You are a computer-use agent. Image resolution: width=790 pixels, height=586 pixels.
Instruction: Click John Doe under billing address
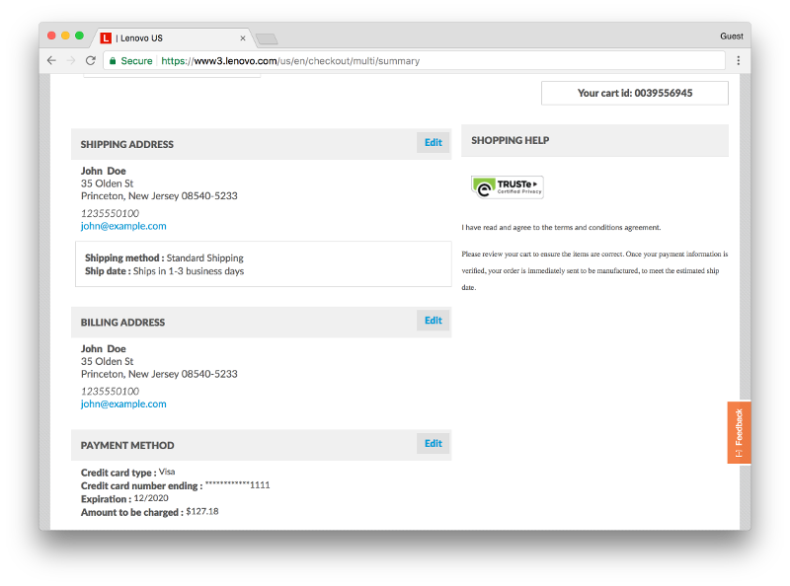coord(104,349)
